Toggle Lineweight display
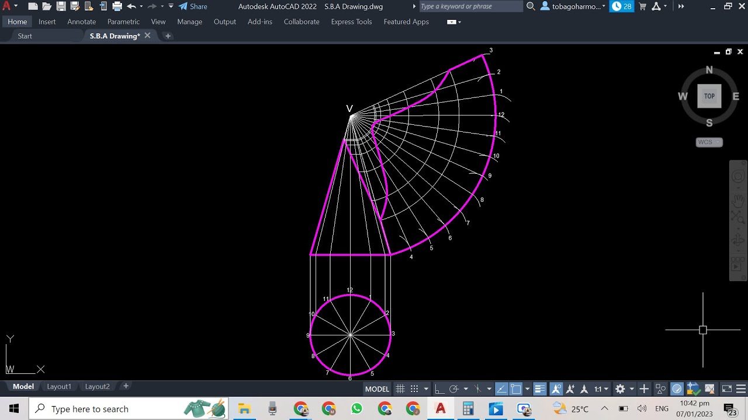This screenshot has height=420, width=748. click(x=540, y=389)
